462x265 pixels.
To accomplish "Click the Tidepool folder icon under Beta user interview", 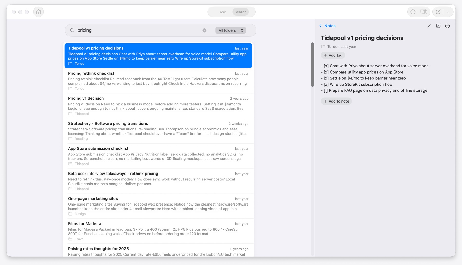I will tap(70, 189).
